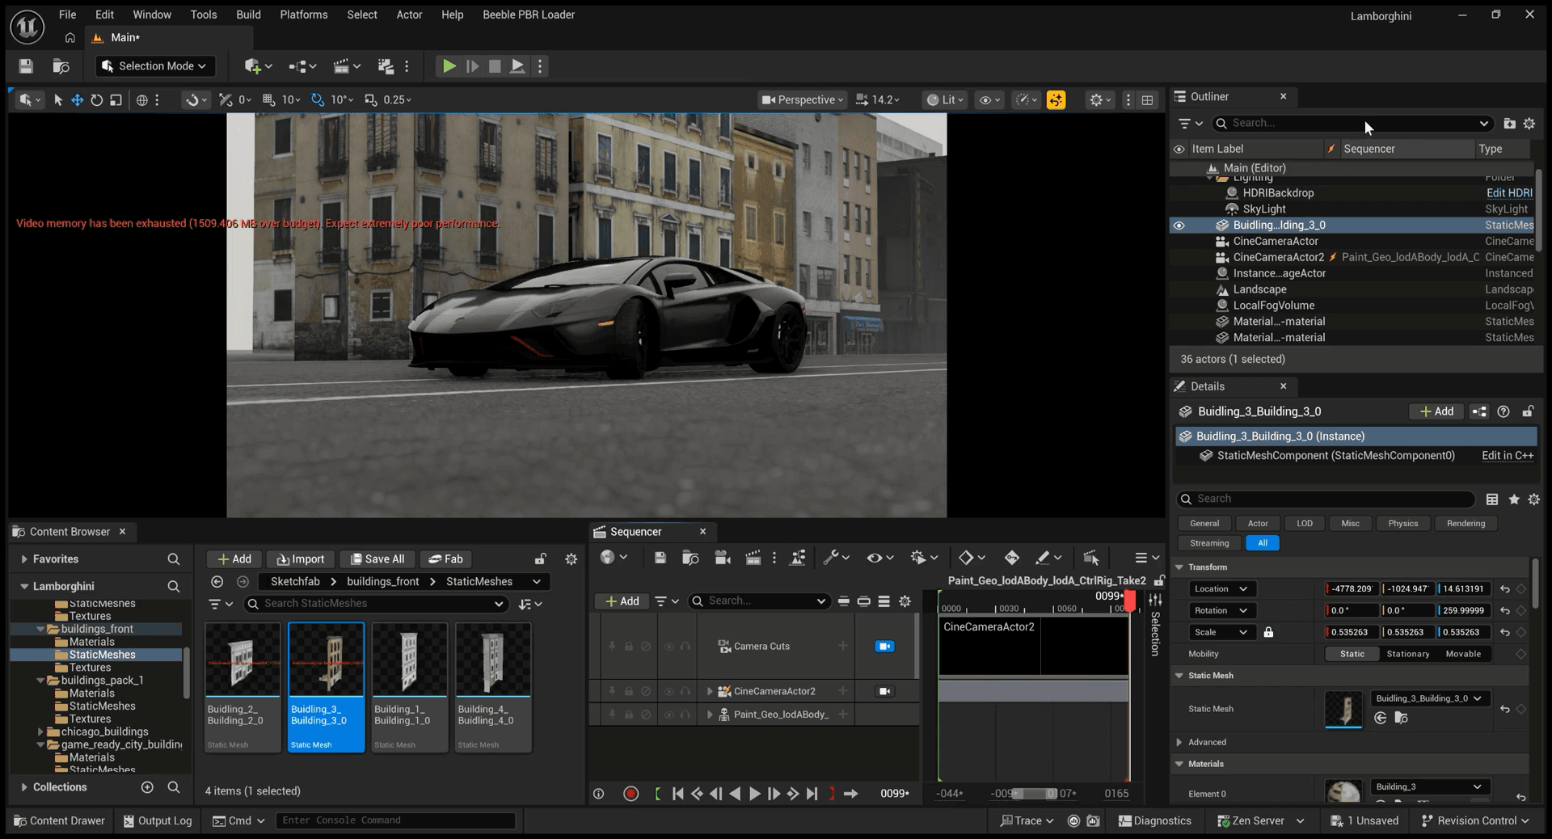Click the Location X value field
This screenshot has height=839, width=1552.
pos(1352,588)
